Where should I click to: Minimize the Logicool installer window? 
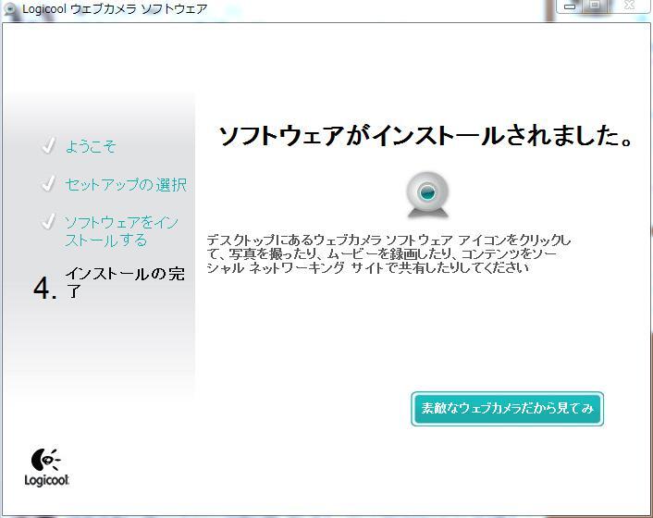tap(569, 6)
